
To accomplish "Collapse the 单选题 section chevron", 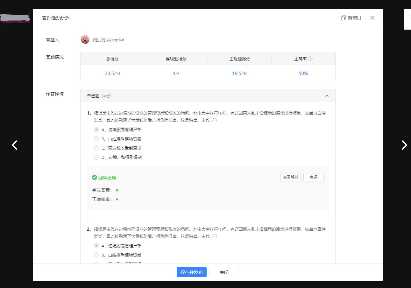I will coord(327,95).
